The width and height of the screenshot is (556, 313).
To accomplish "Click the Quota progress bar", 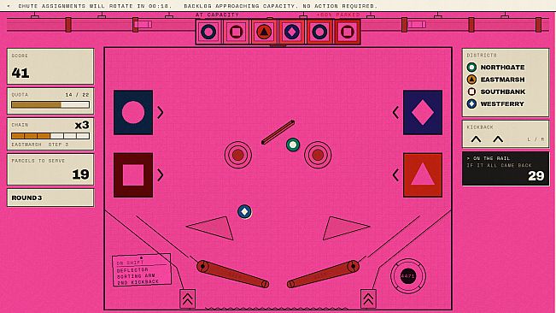I will (x=50, y=104).
